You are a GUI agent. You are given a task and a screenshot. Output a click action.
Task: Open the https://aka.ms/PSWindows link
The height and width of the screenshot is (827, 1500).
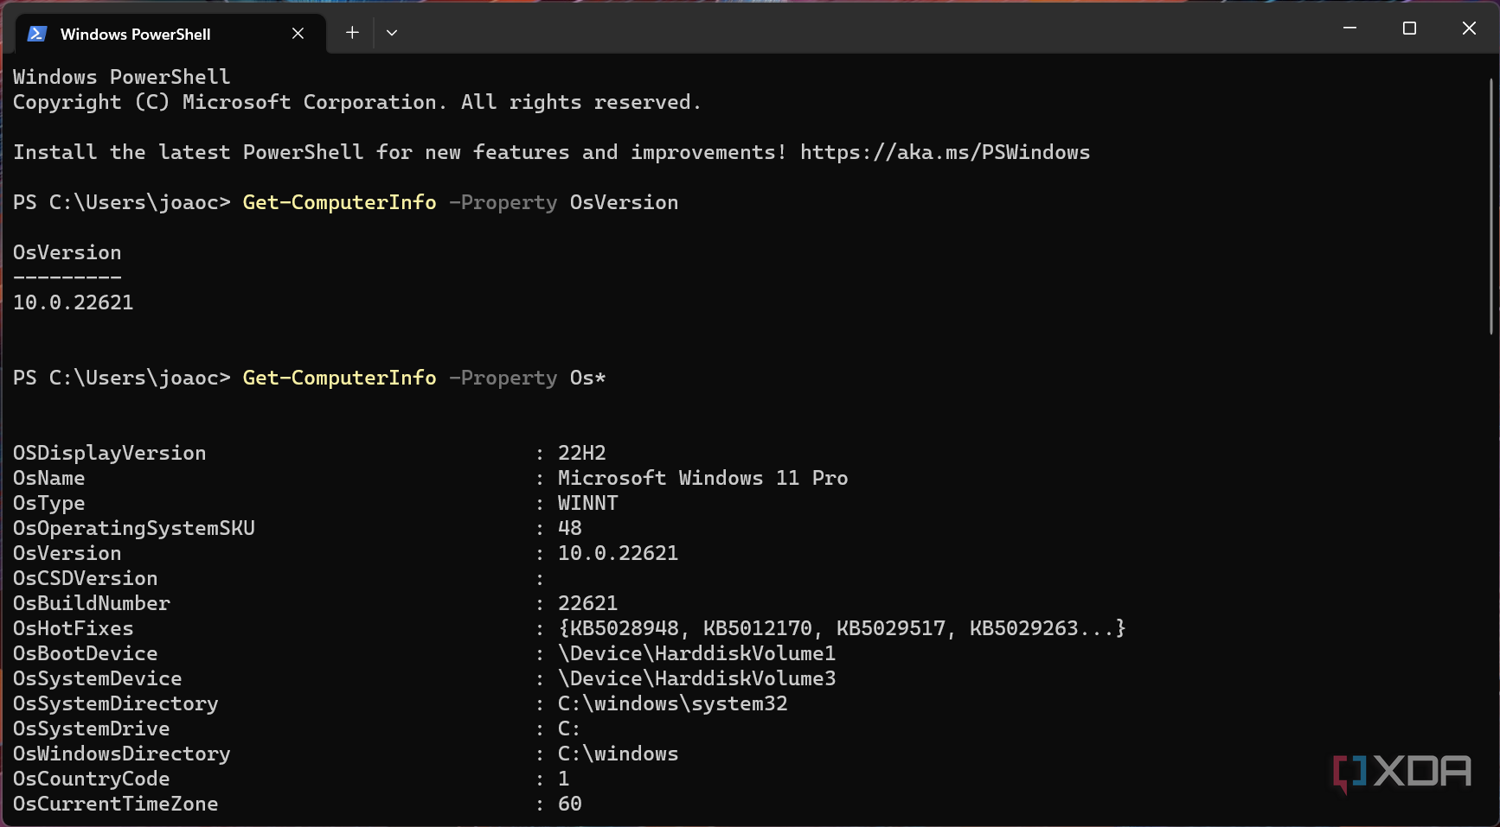pos(945,152)
